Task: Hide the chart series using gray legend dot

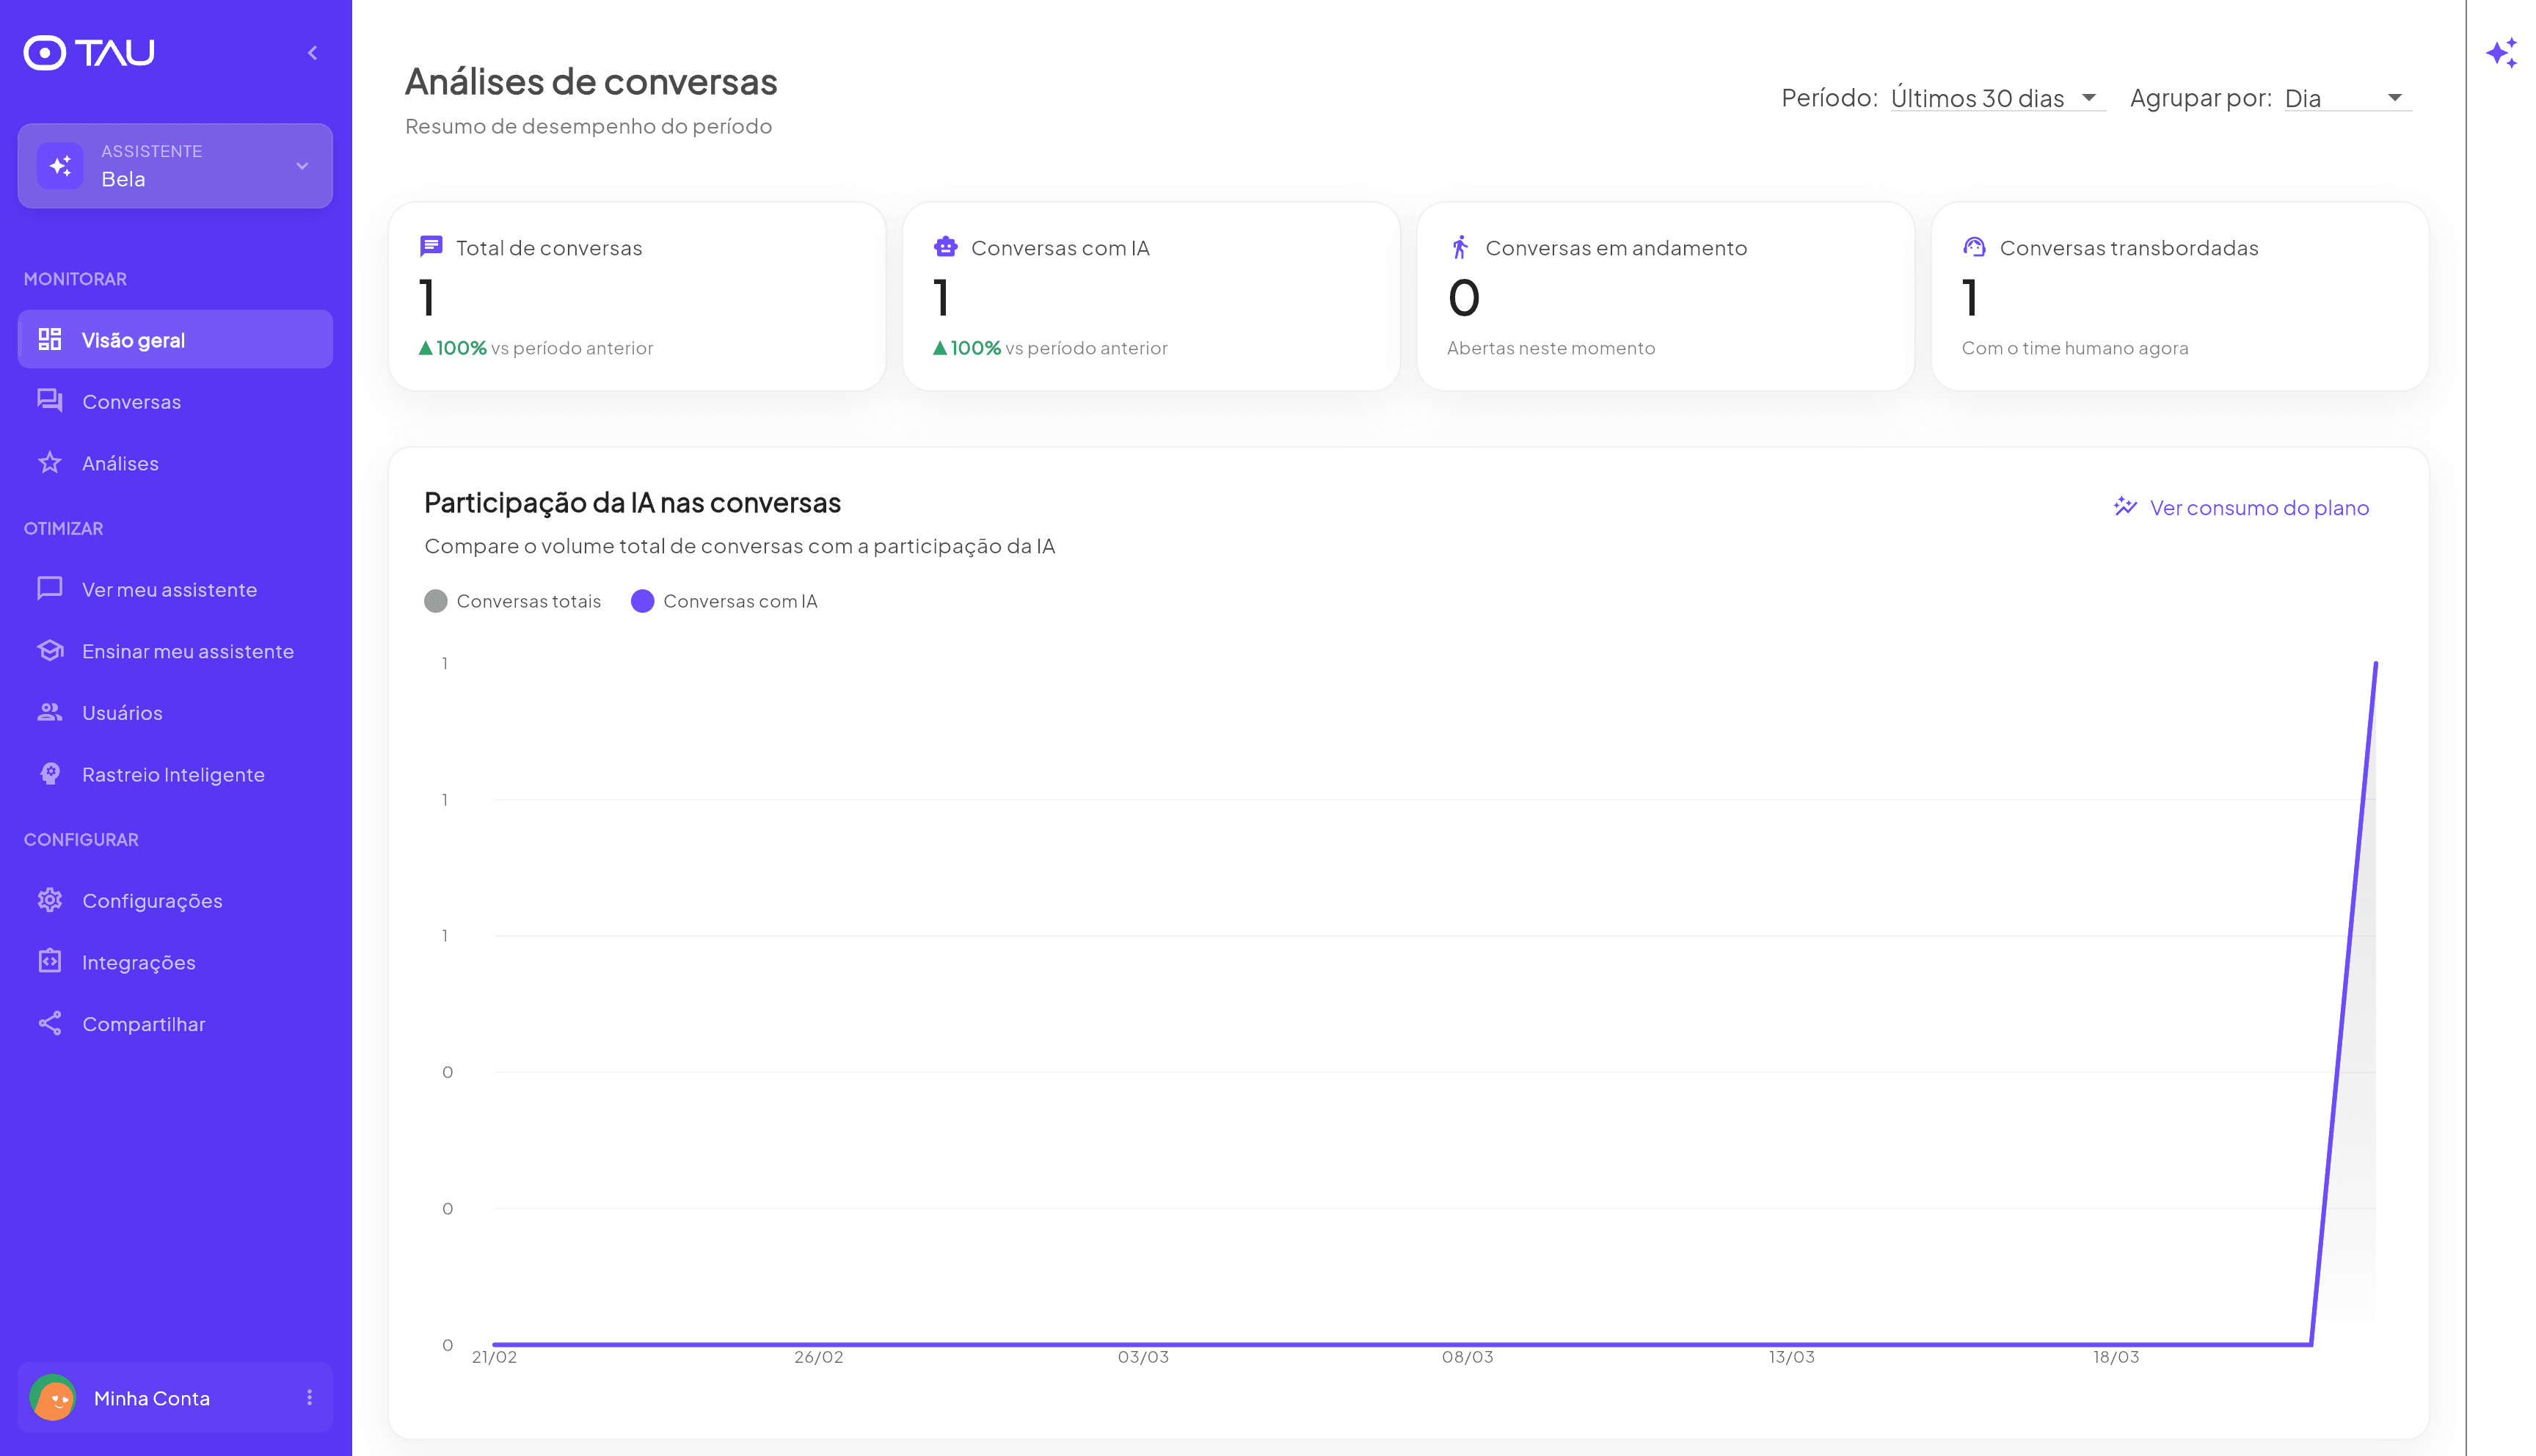Action: coord(437,601)
